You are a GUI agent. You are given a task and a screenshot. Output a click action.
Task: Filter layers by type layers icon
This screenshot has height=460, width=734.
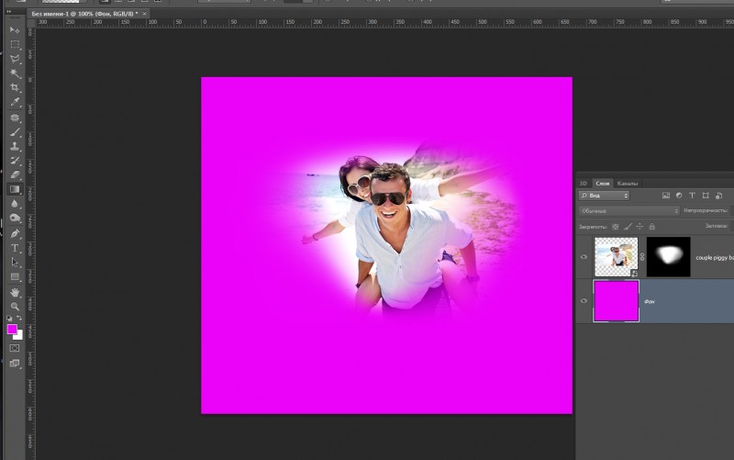coord(692,196)
